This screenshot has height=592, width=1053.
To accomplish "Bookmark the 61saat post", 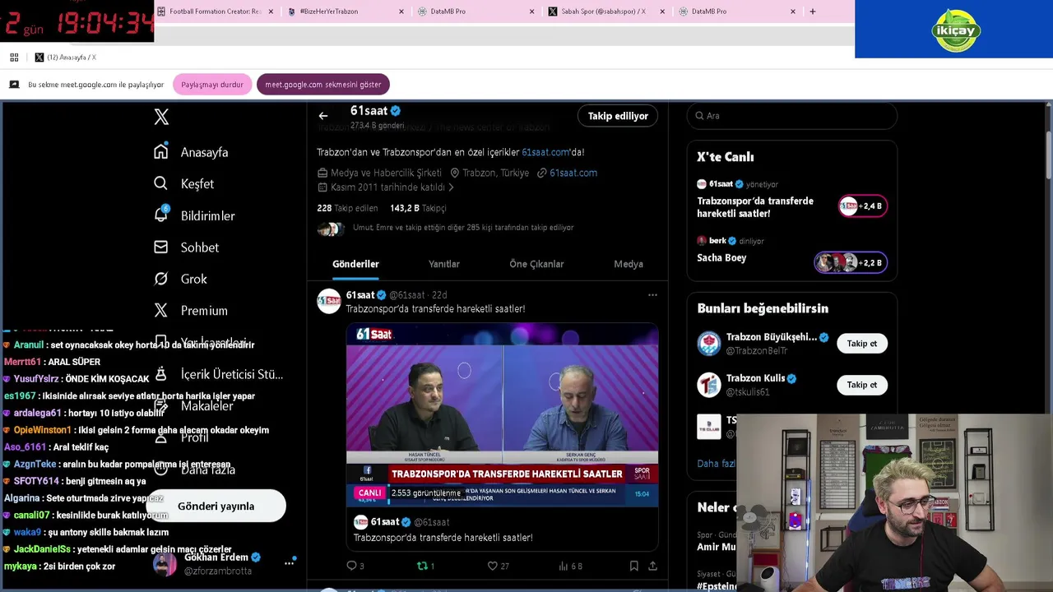I will tap(633, 566).
